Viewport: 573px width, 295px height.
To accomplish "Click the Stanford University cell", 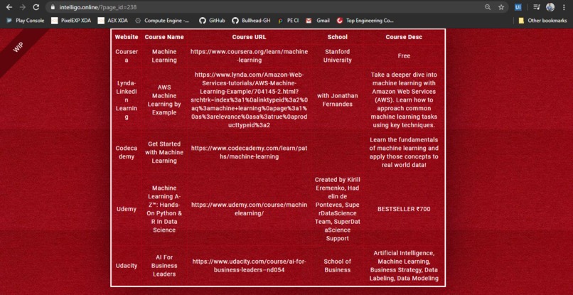I will 337,56.
